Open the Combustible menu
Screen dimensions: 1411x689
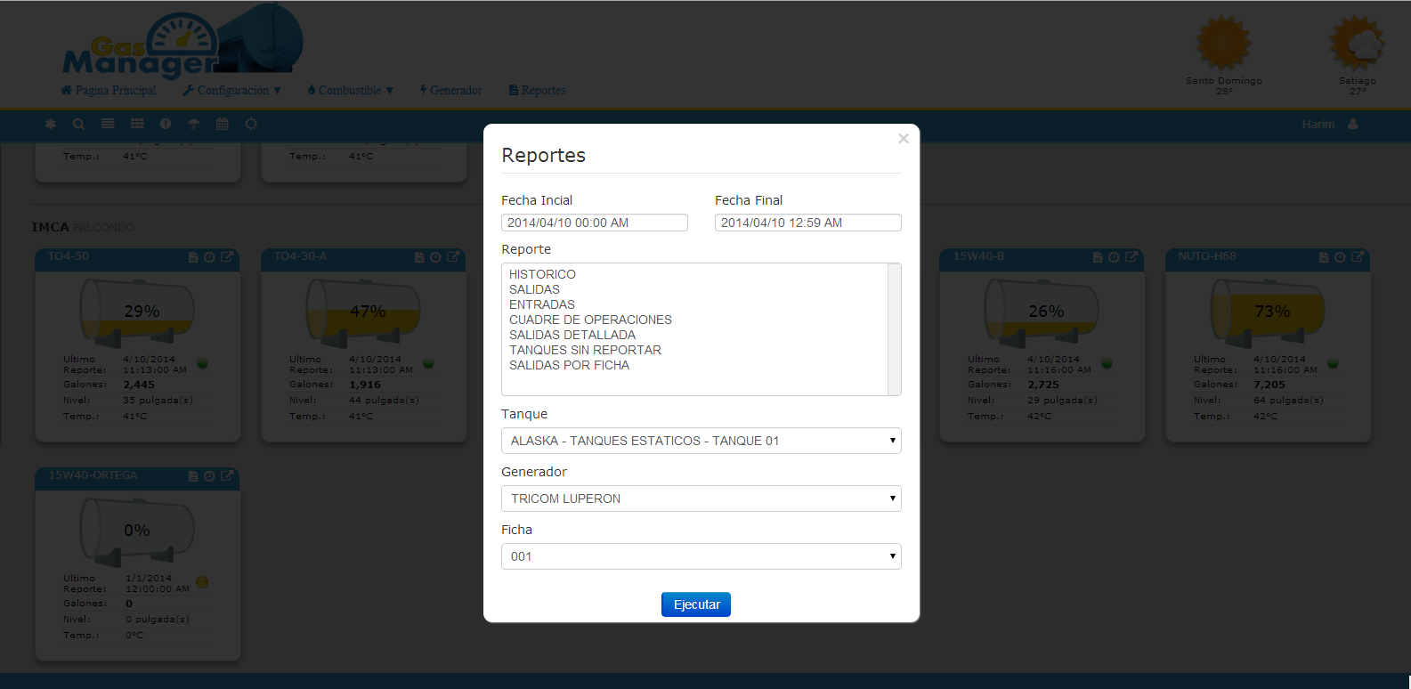pyautogui.click(x=350, y=91)
